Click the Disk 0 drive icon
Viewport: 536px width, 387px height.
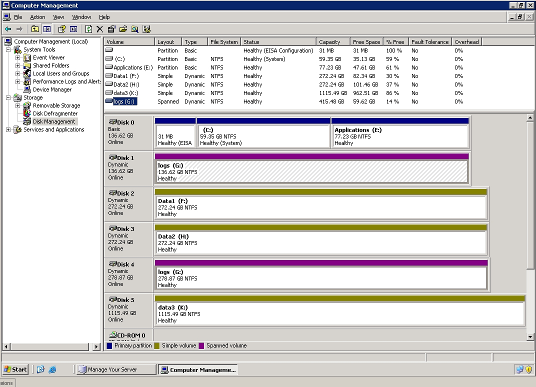click(112, 122)
